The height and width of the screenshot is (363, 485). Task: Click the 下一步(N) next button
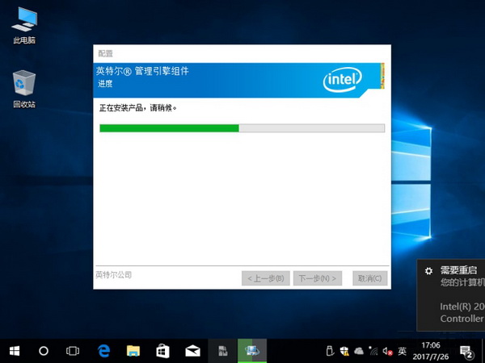click(x=318, y=278)
